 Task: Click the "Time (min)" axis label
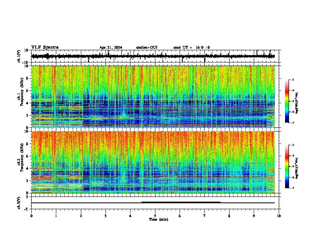tap(159, 219)
